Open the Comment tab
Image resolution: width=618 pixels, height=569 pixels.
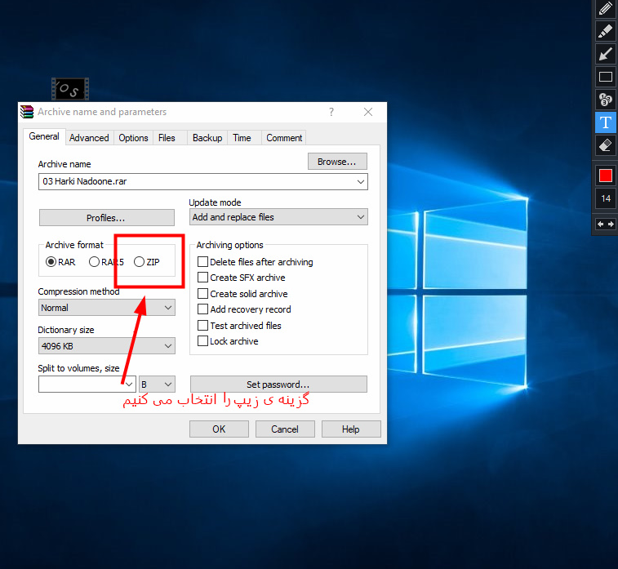coord(284,138)
